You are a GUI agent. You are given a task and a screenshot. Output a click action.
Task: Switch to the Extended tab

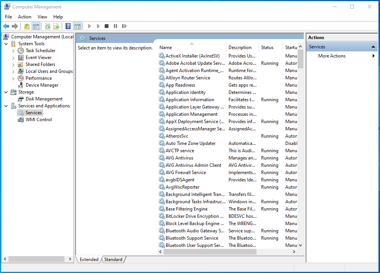[x=89, y=260]
